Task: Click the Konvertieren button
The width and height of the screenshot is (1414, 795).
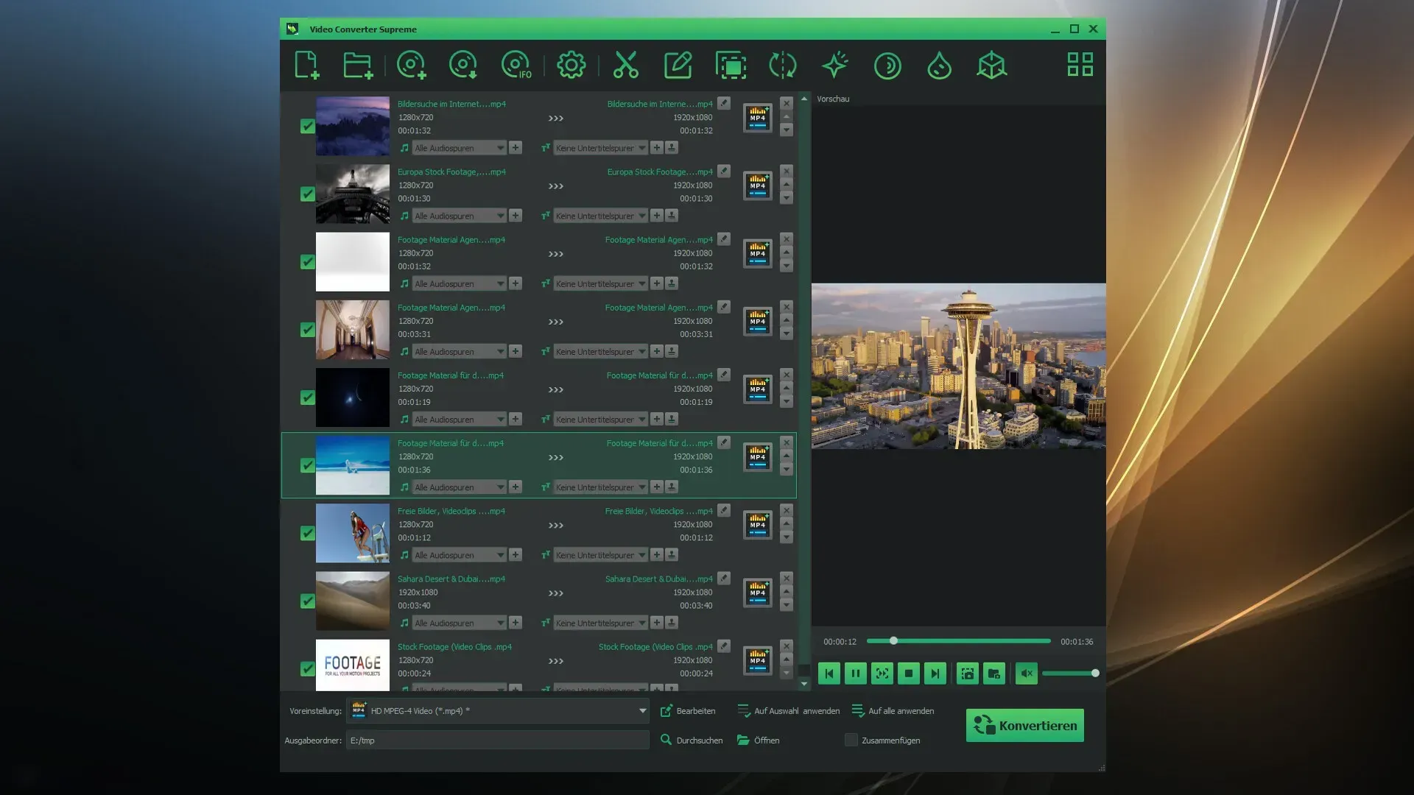Action: (1024, 726)
